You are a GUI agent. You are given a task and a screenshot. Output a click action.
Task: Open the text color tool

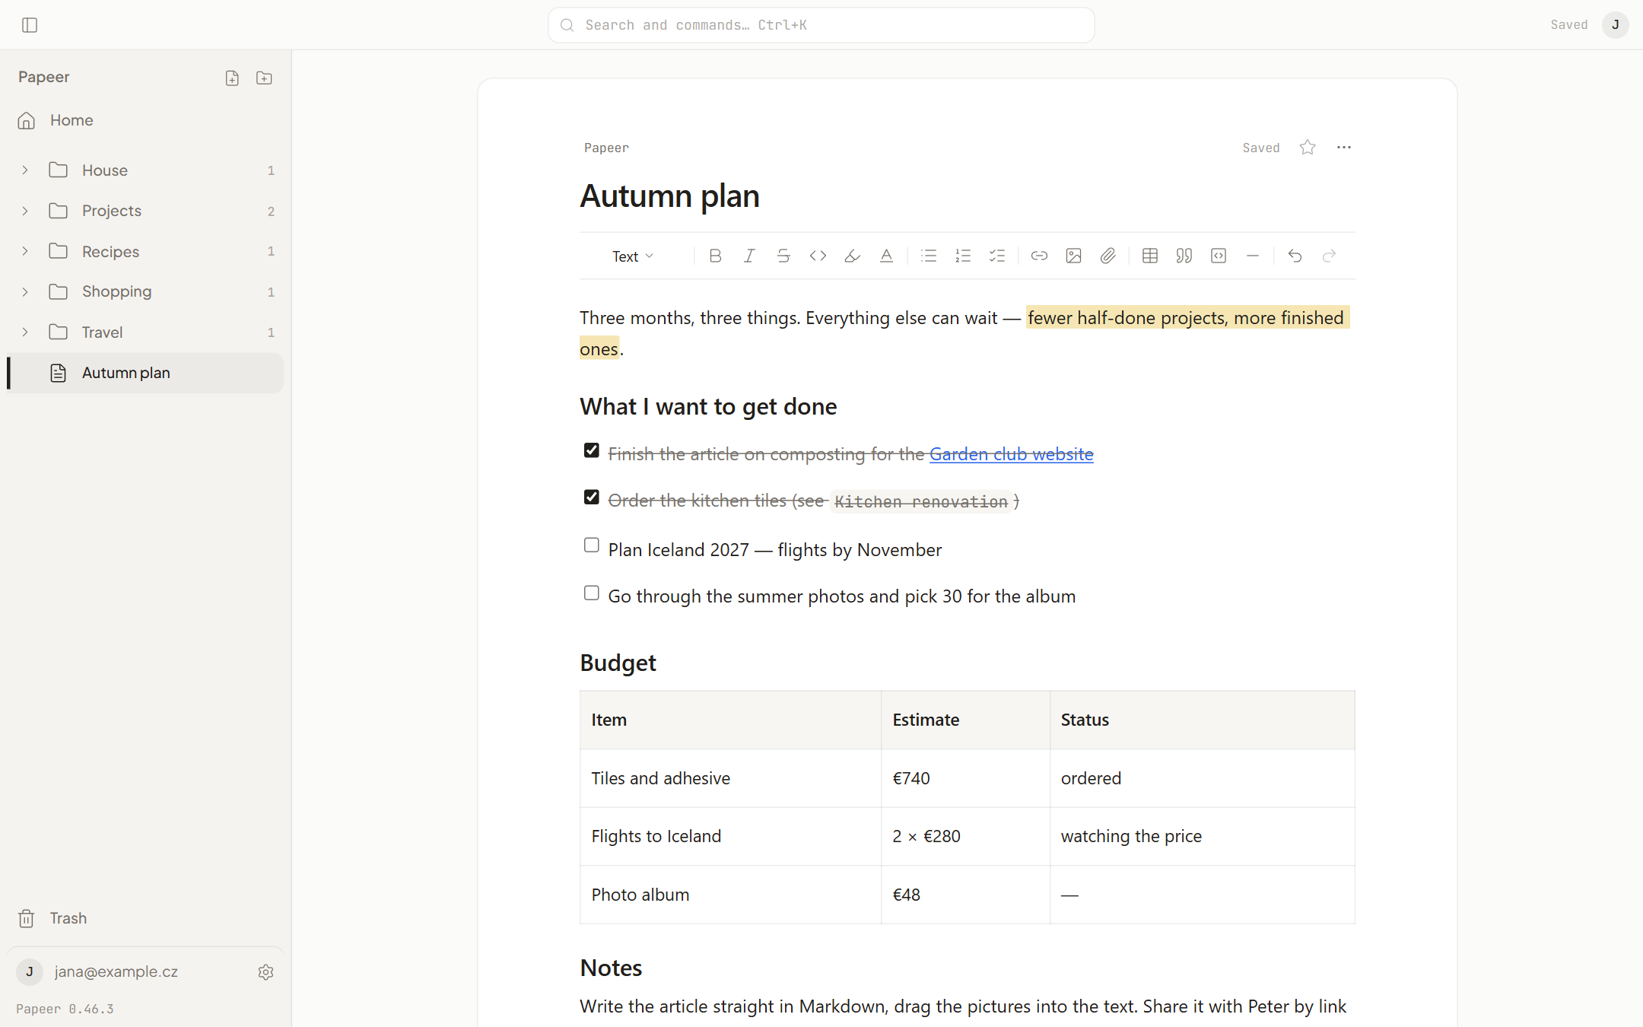click(x=886, y=256)
